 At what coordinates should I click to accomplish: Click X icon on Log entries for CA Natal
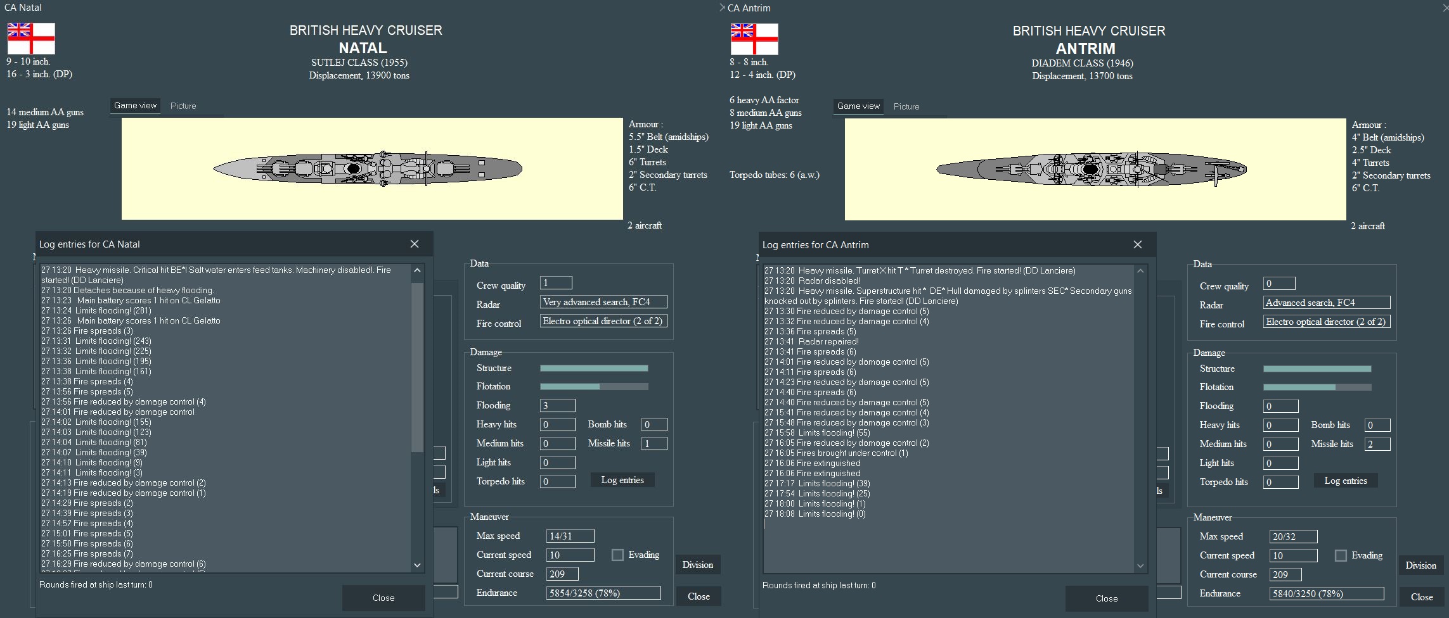[415, 244]
